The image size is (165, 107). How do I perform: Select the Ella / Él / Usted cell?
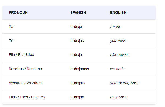[21, 55]
